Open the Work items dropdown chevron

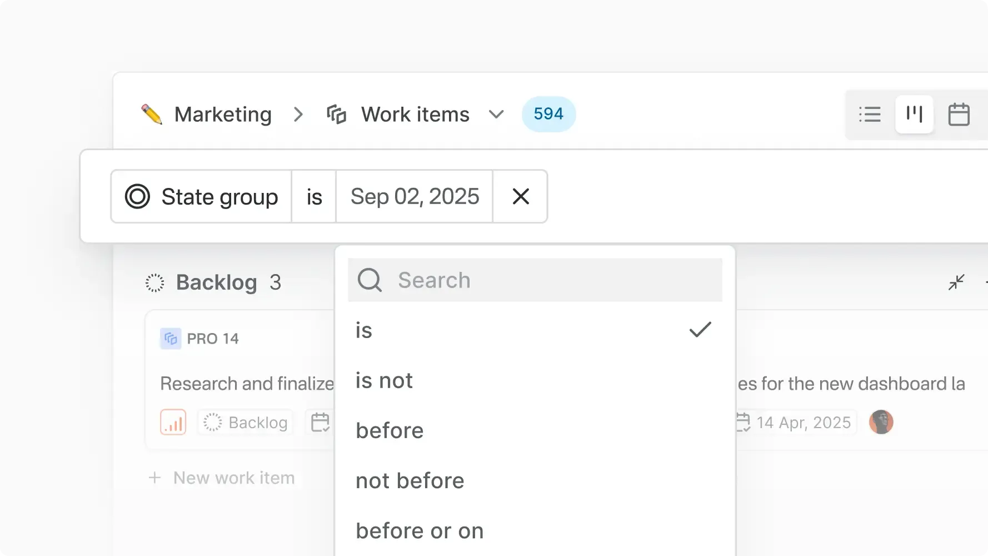click(x=496, y=115)
